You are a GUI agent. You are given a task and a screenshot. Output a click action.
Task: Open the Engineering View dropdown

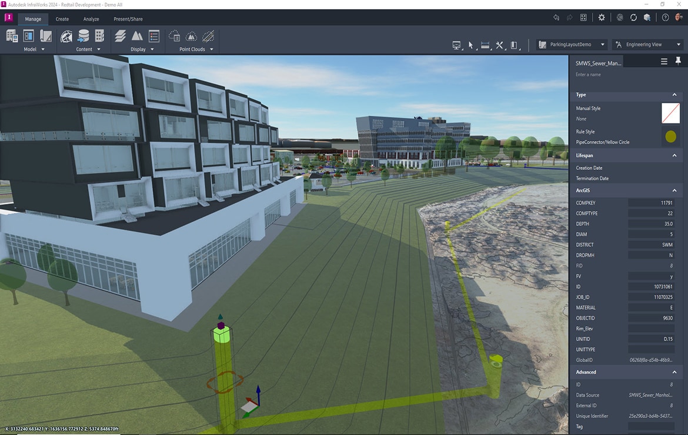point(647,45)
